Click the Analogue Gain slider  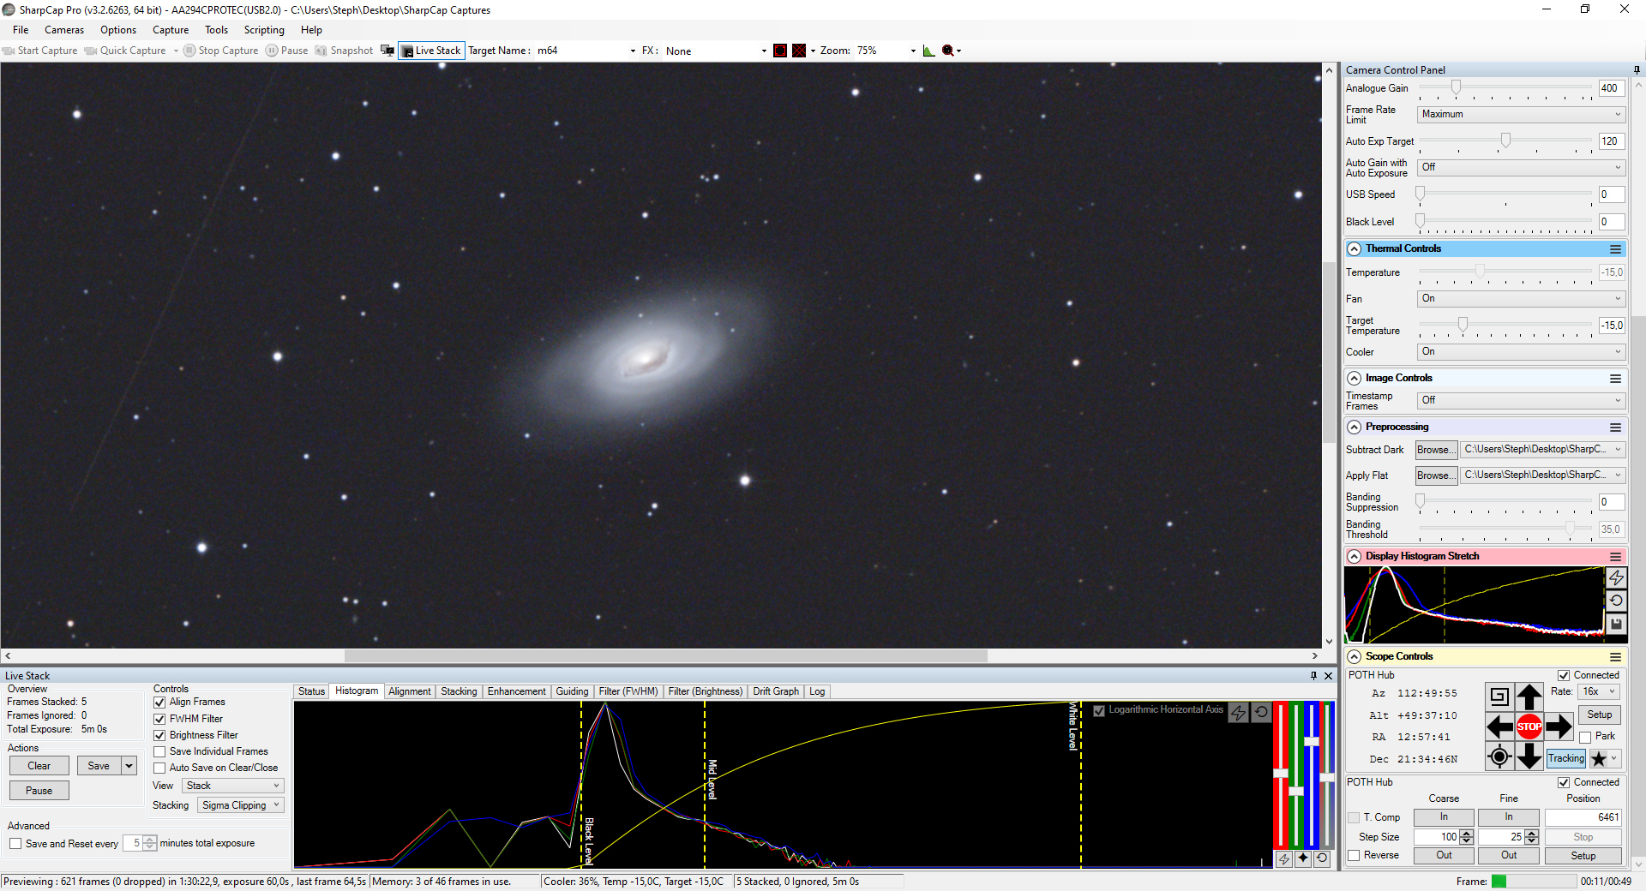coord(1505,88)
